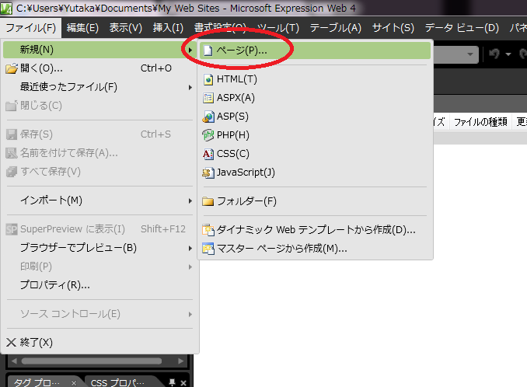This screenshot has height=387, width=527.
Task: Choose ダイナミック Web テンプレートから作成(D)...
Action: point(315,230)
